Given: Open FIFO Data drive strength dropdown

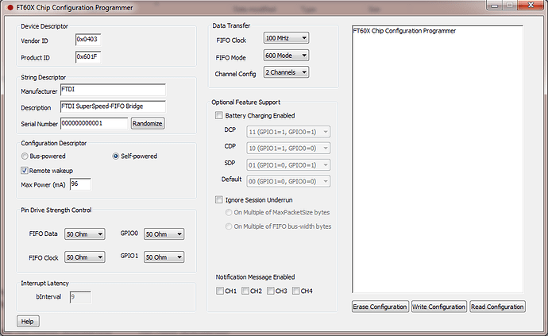Looking at the screenshot, I should click(x=84, y=234).
